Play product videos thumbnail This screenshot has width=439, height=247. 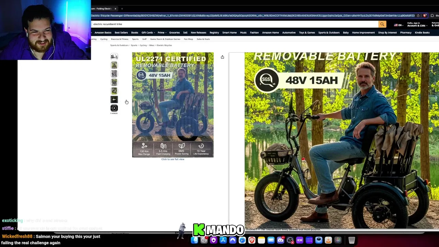click(x=114, y=108)
